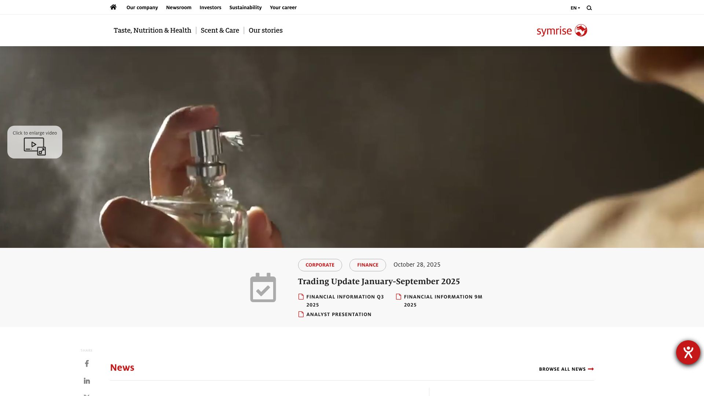Image resolution: width=704 pixels, height=396 pixels.
Task: Click the FINANCE tag button
Action: point(367,265)
